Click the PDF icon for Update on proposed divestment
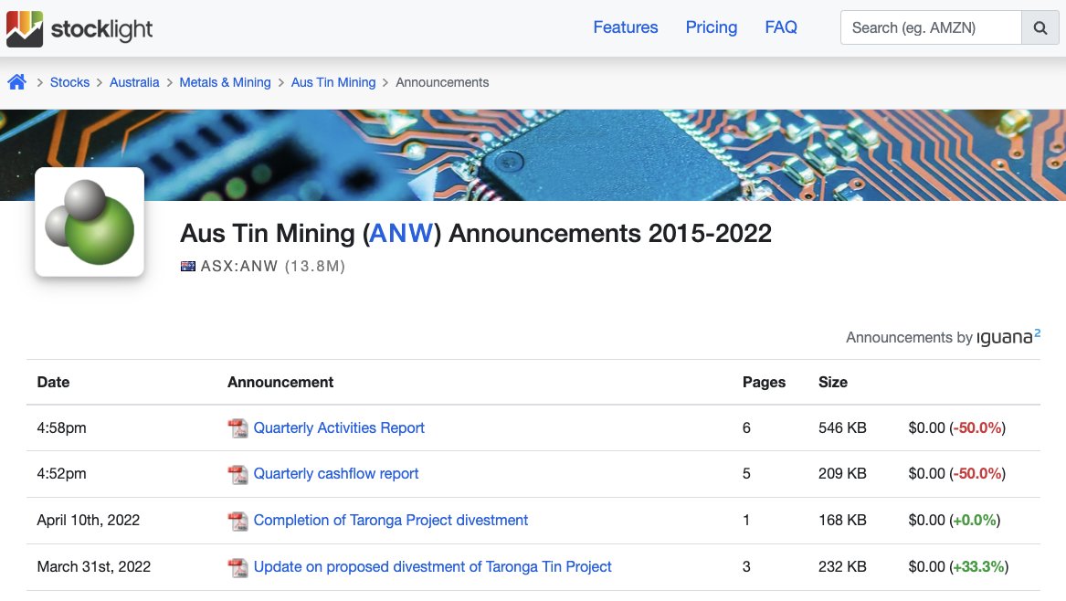This screenshot has width=1066, height=601. pos(237,567)
